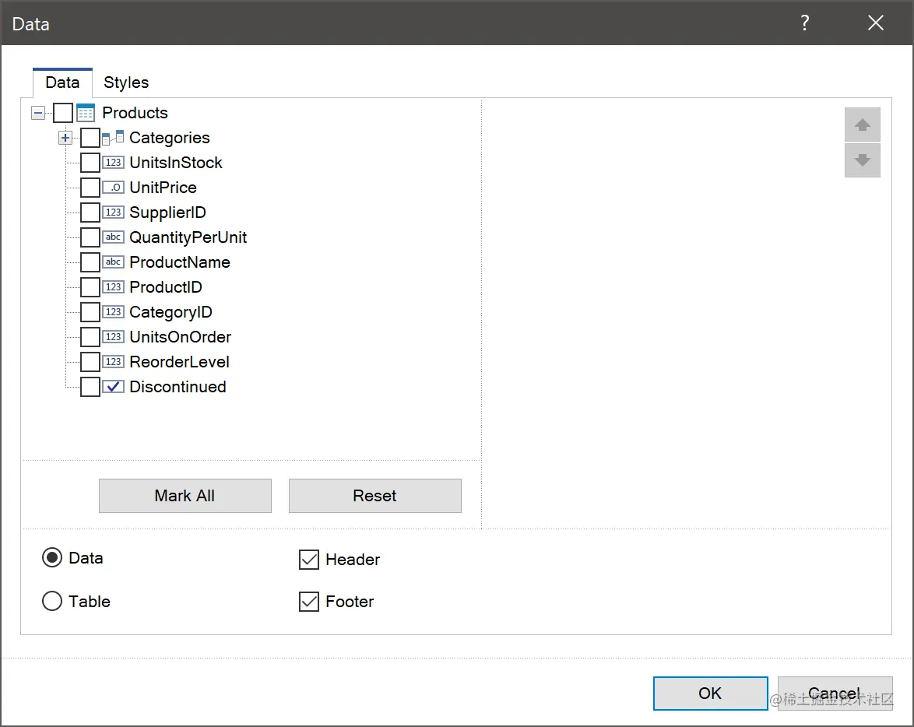The height and width of the screenshot is (727, 914).
Task: Tick the UnitsOnOrder checkbox
Action: (x=90, y=337)
